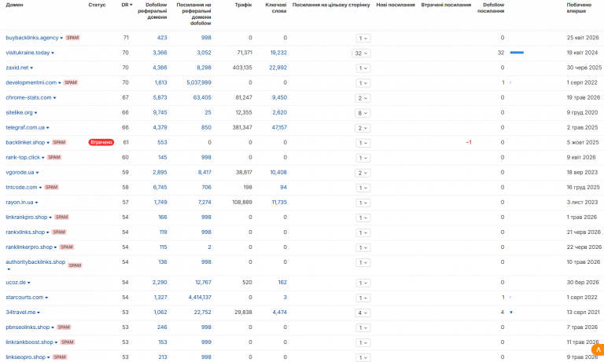
Task: Open buybacklinks.agency domain link
Action: tap(32, 38)
